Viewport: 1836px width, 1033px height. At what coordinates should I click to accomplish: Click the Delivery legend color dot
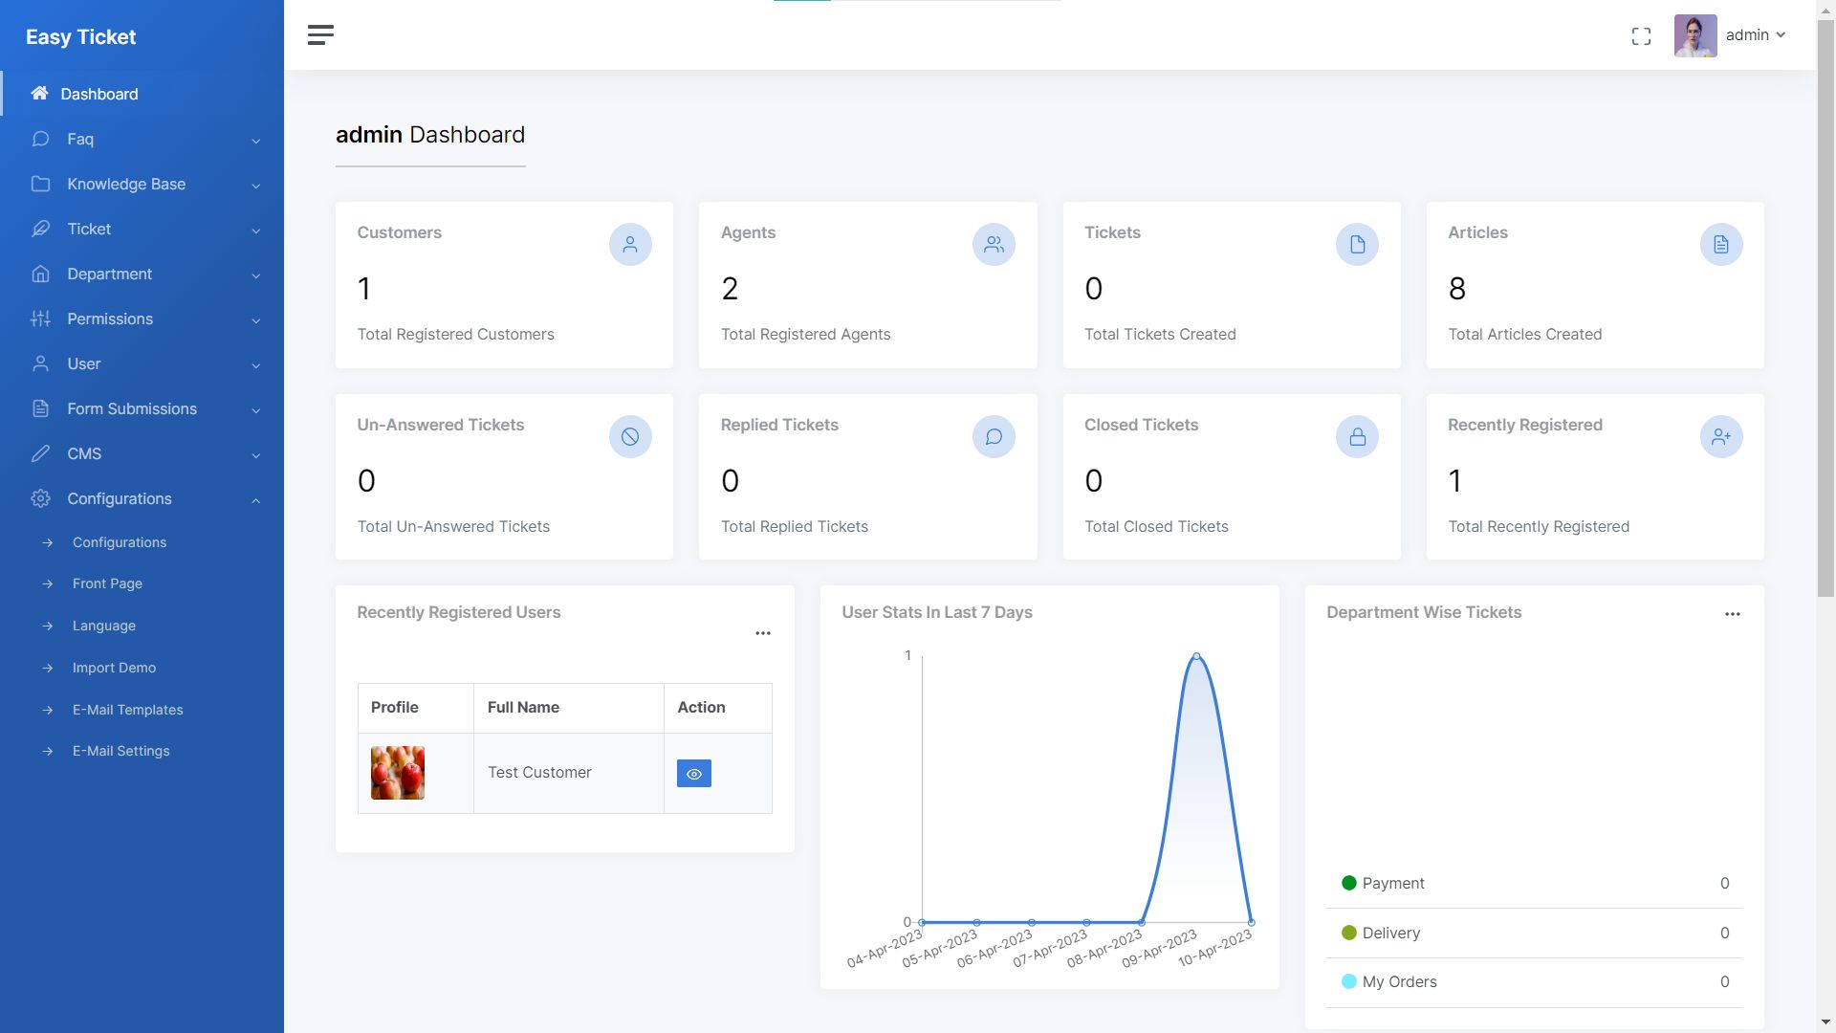pyautogui.click(x=1349, y=933)
